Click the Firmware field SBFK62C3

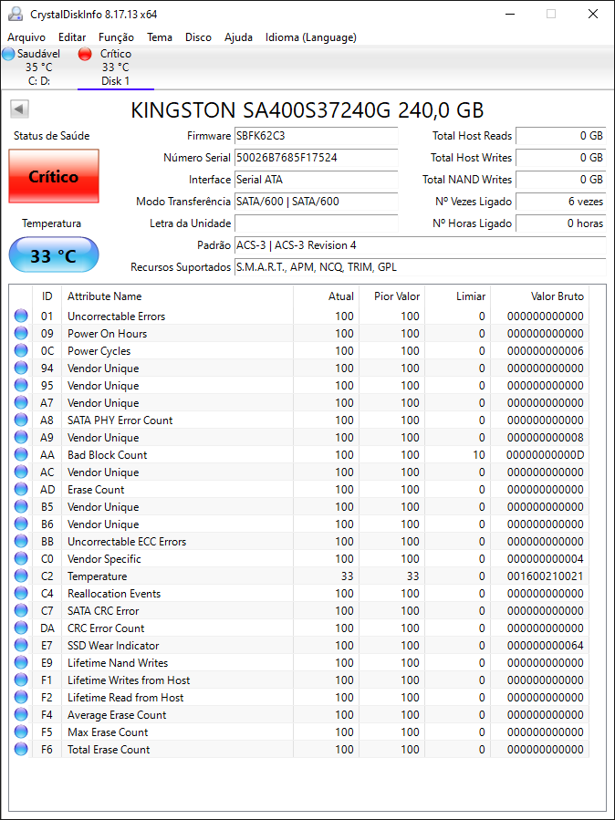pos(316,136)
